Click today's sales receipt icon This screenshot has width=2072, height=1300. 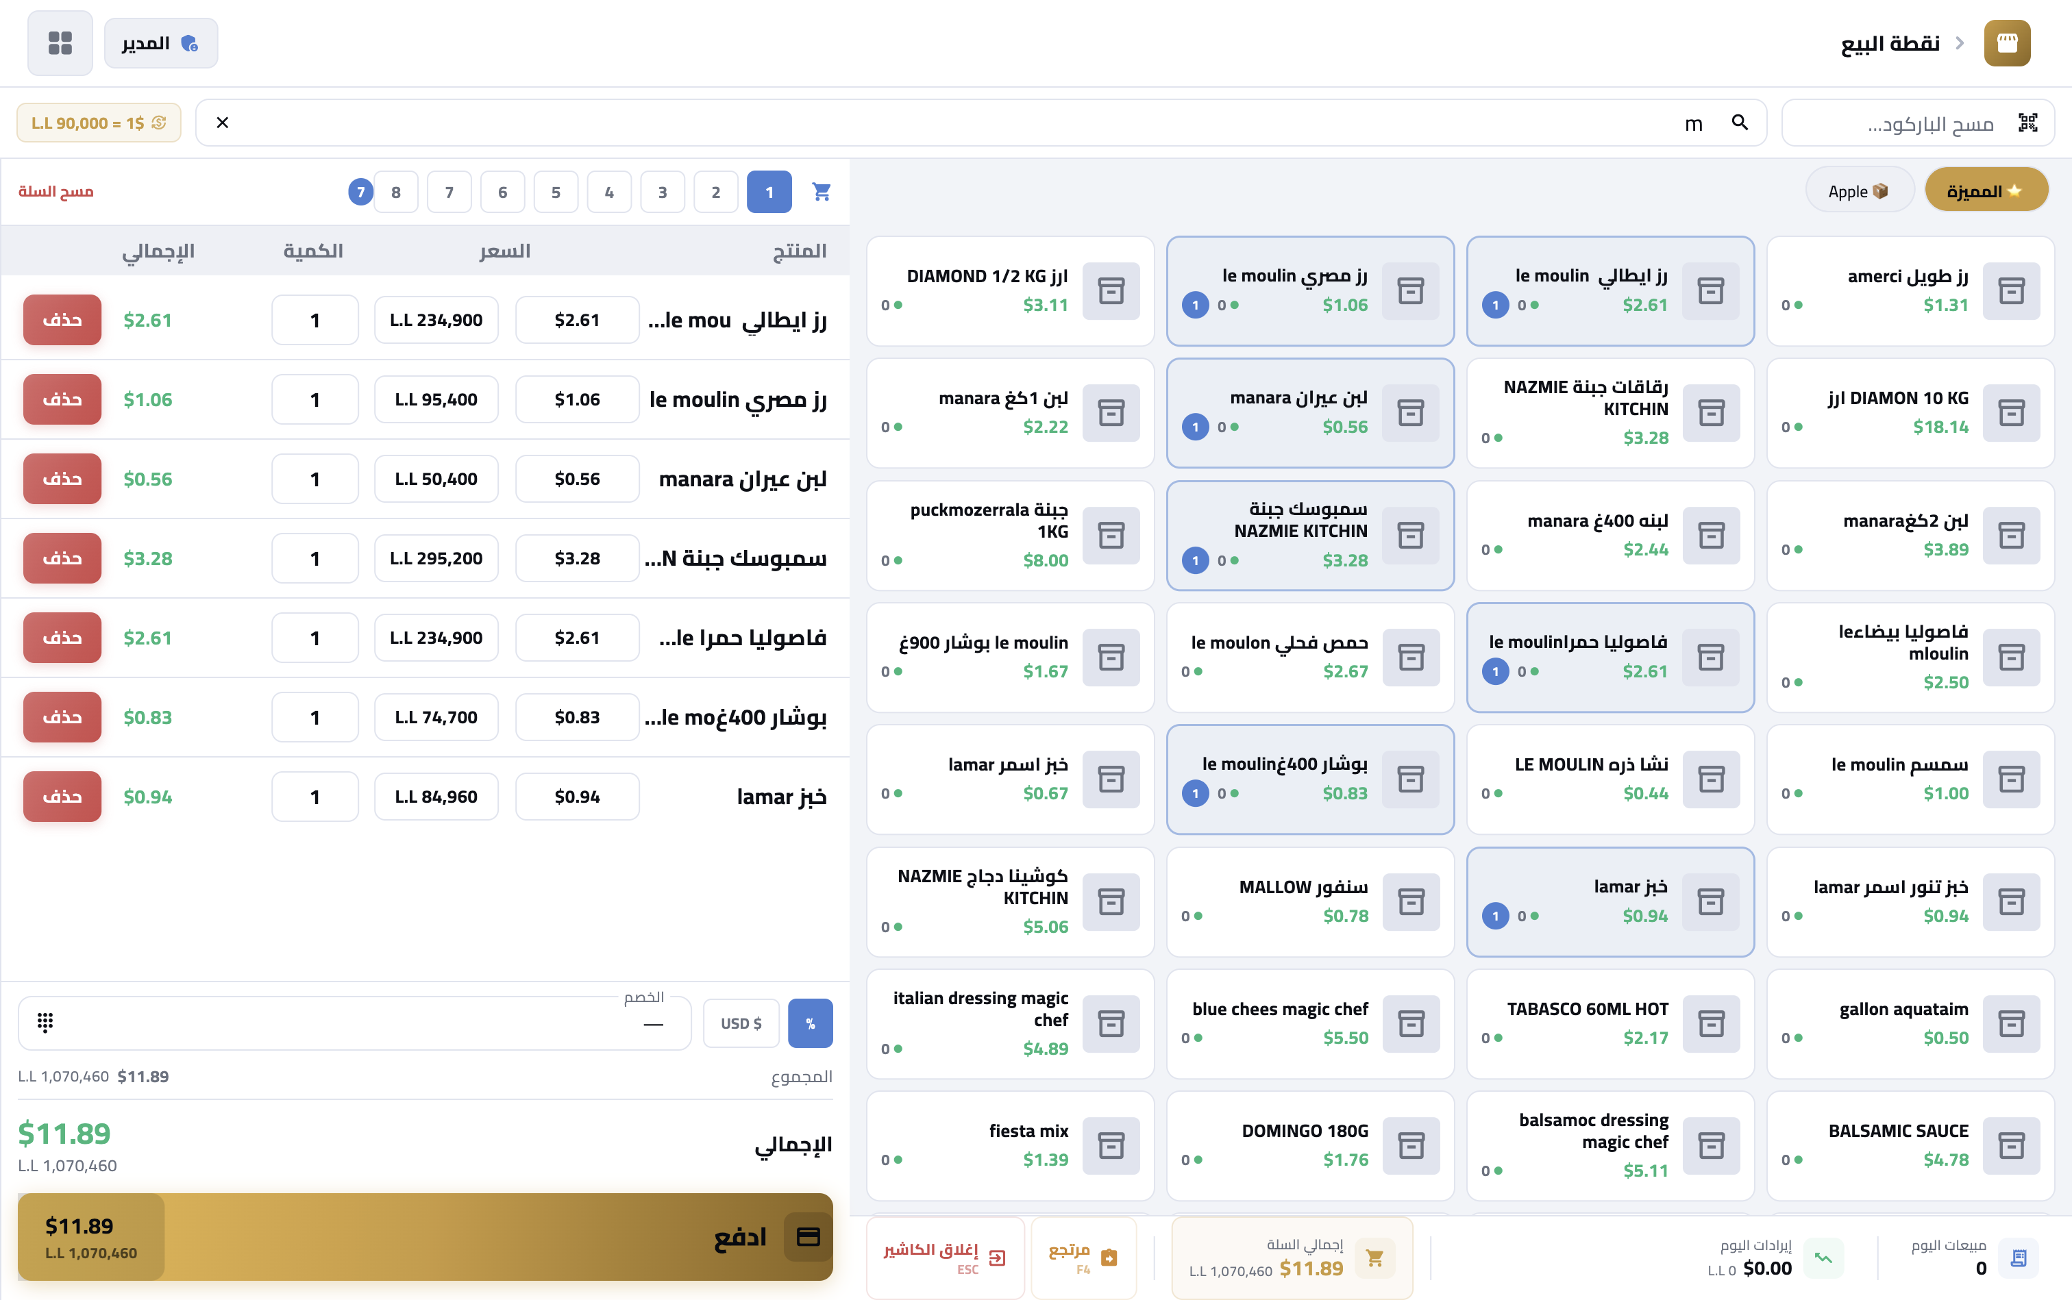[x=2018, y=1258]
